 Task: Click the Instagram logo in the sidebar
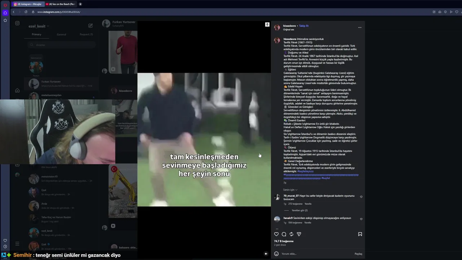coord(17,23)
